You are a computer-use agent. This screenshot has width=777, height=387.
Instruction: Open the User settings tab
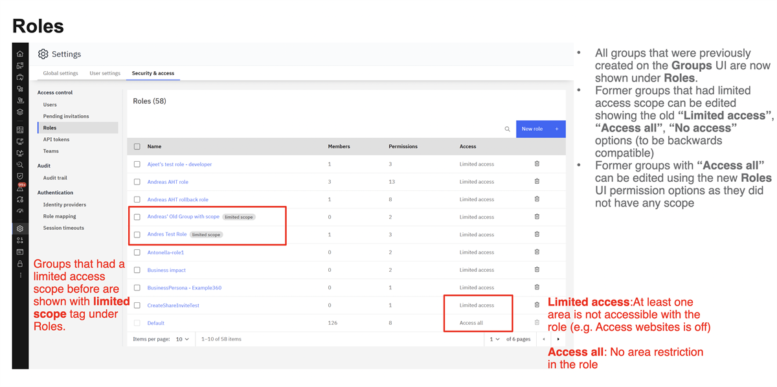105,73
